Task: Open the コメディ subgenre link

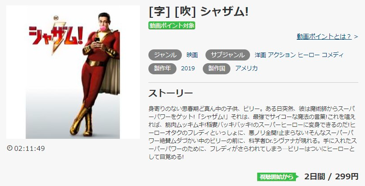Action: coord(332,55)
